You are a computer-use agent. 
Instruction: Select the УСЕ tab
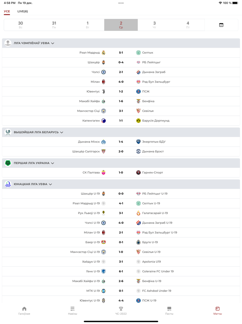[x=8, y=11]
